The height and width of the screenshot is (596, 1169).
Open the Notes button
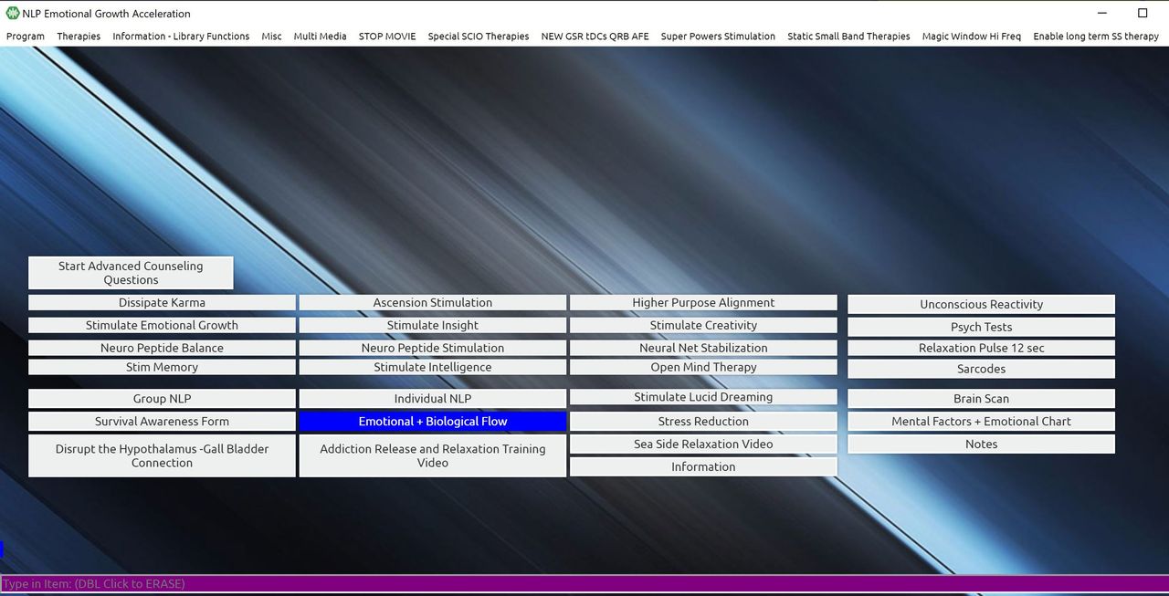click(x=981, y=444)
